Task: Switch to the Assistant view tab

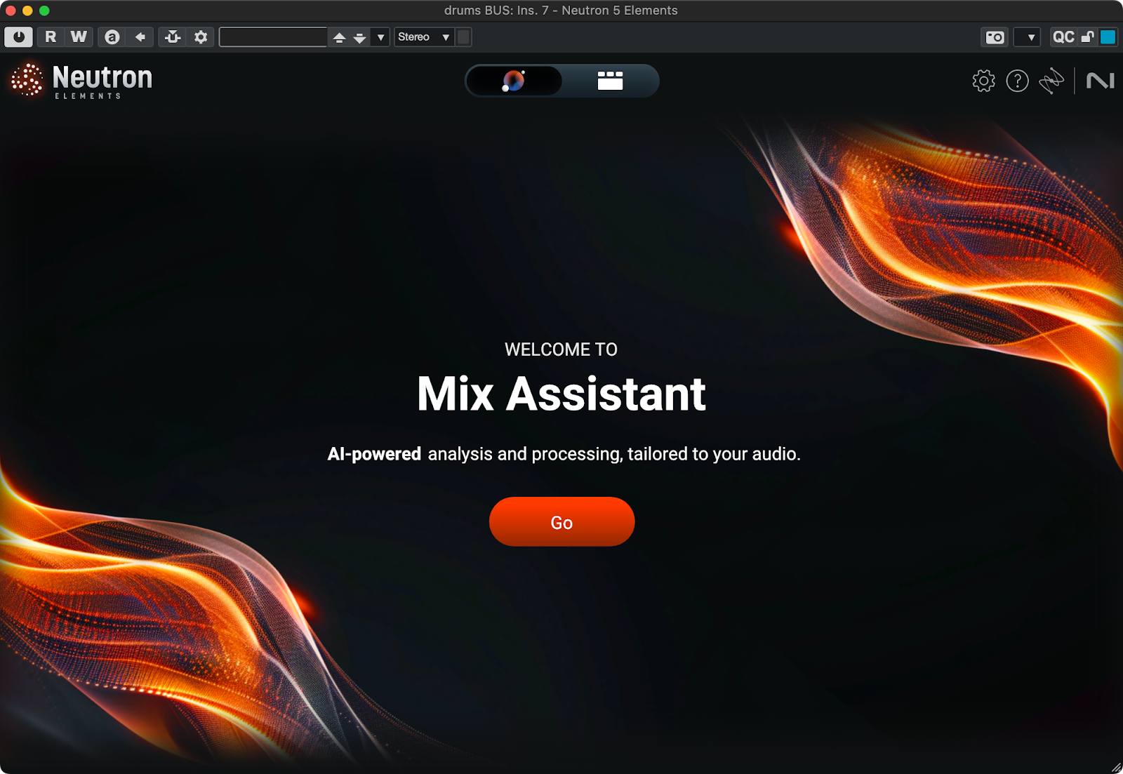Action: (514, 81)
